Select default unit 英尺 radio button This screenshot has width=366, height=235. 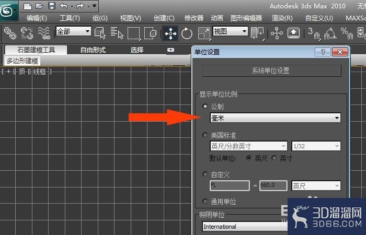[249, 158]
